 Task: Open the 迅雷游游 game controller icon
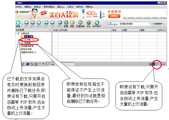[x=80, y=23]
